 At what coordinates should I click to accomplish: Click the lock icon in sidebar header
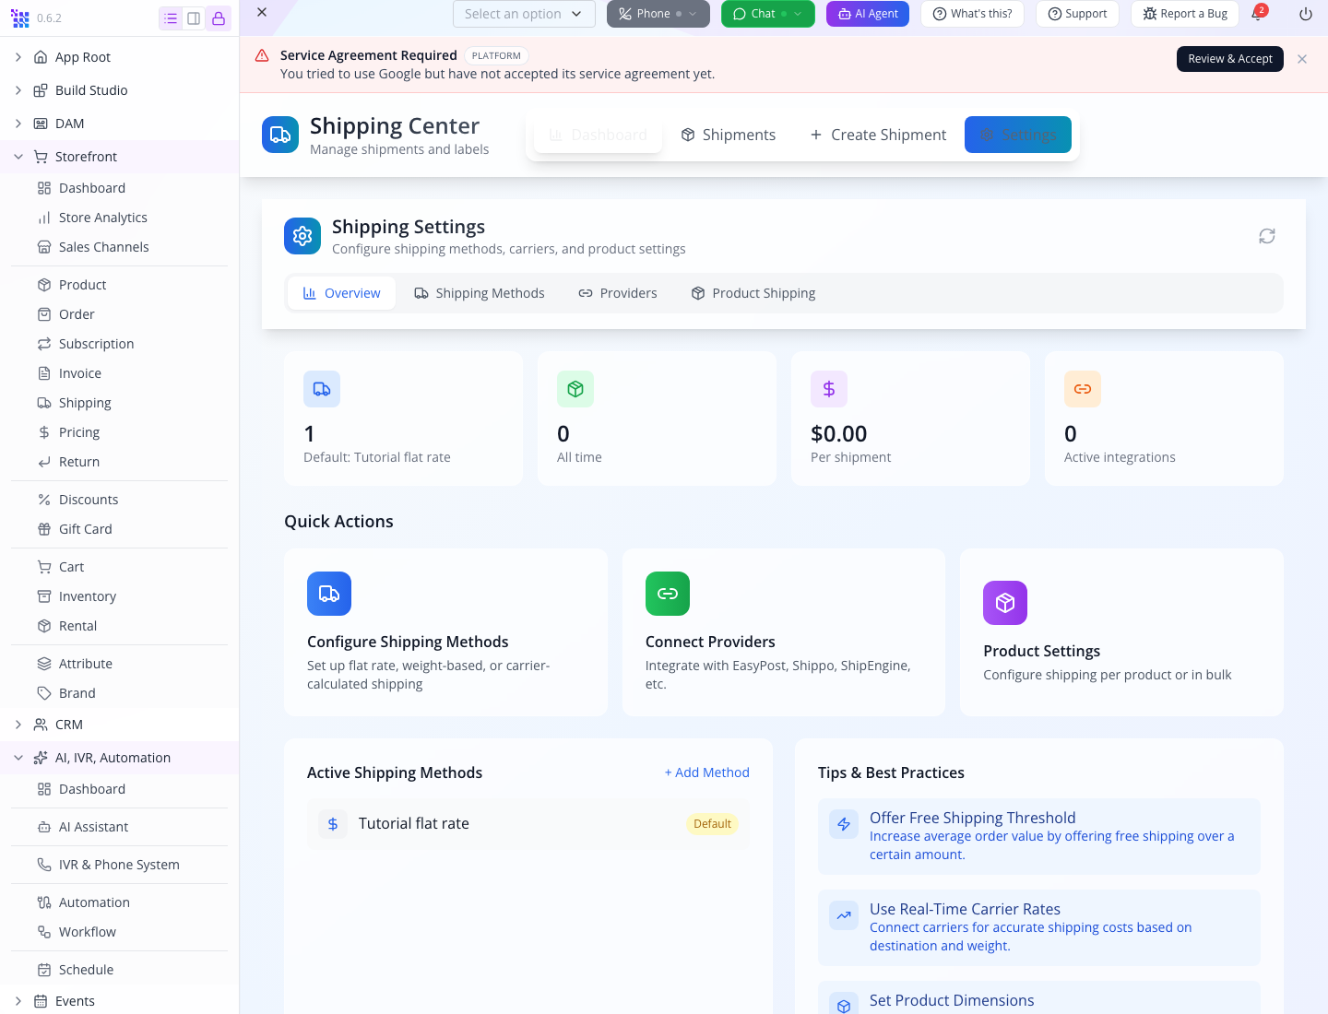[x=219, y=18]
